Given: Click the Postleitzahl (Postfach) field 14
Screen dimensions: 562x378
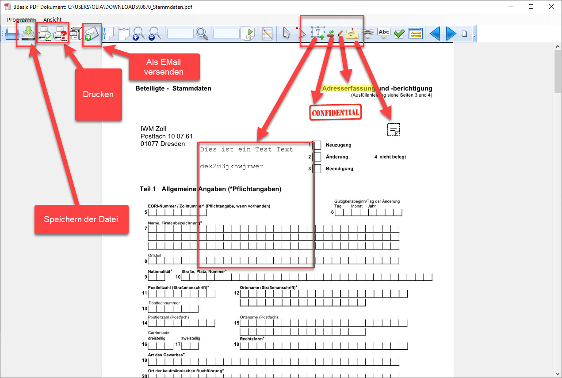Looking at the screenshot, I should click(181, 323).
